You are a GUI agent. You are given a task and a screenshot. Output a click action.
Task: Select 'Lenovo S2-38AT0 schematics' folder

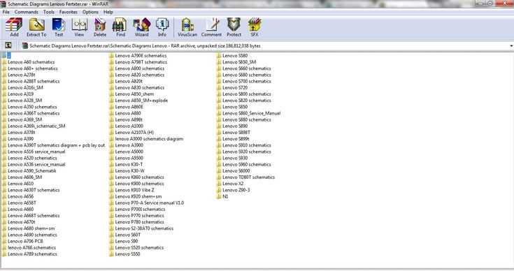pos(141,228)
